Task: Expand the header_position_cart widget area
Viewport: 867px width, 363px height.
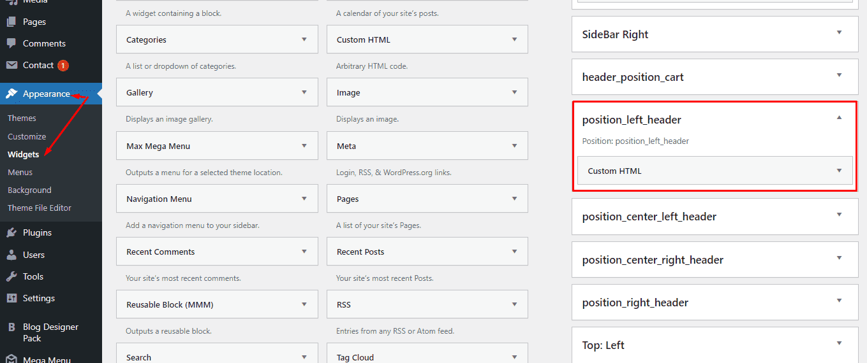Action: coord(839,75)
